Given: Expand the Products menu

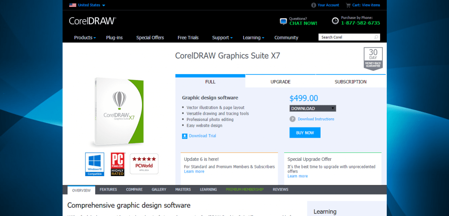Looking at the screenshot, I should pyautogui.click(x=85, y=38).
